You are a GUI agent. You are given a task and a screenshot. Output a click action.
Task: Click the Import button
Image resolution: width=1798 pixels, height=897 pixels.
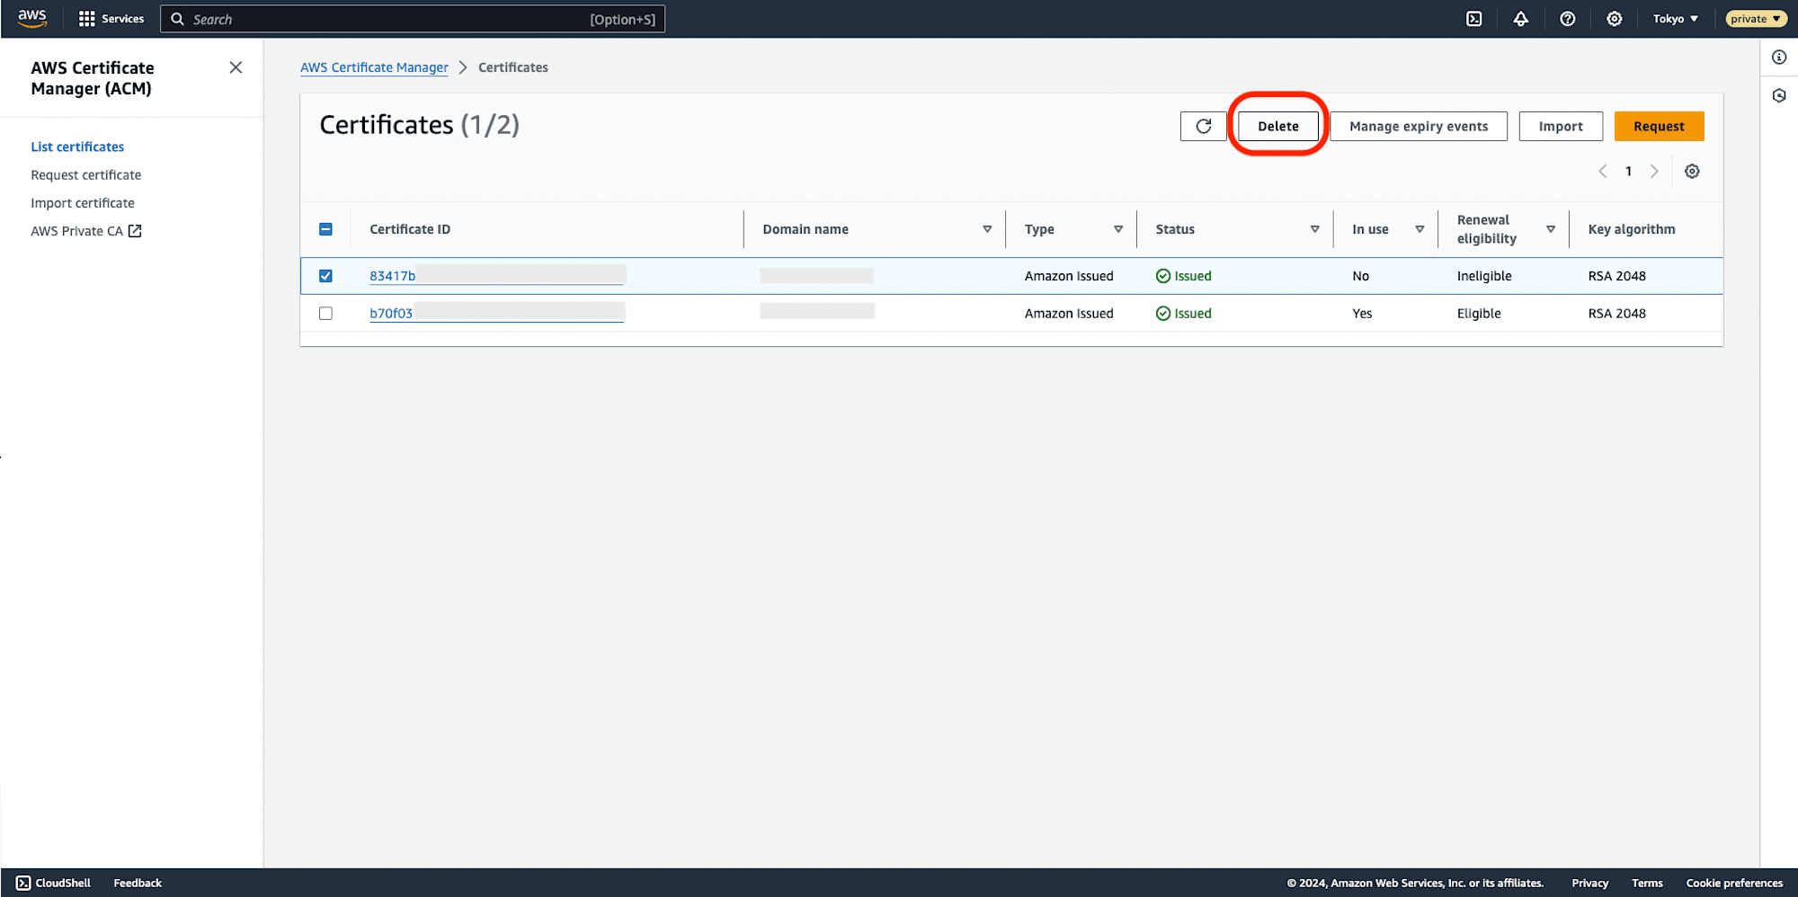coord(1561,126)
